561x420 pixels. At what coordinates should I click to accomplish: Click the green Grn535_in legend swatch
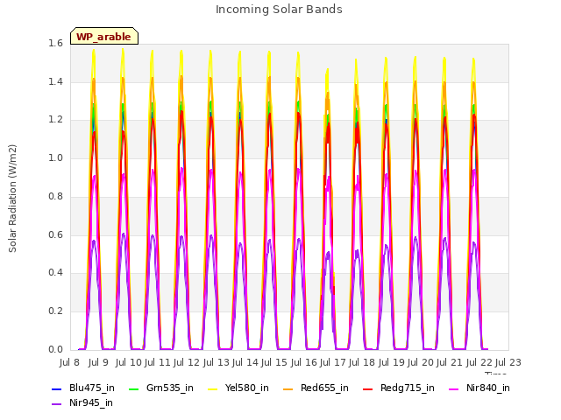point(133,388)
